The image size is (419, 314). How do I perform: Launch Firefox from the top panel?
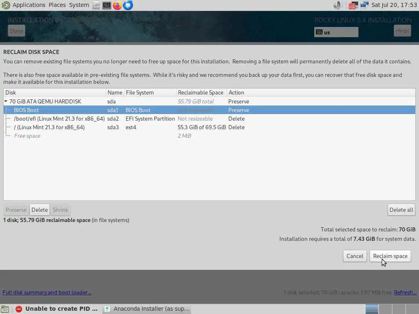pyautogui.click(x=117, y=5)
